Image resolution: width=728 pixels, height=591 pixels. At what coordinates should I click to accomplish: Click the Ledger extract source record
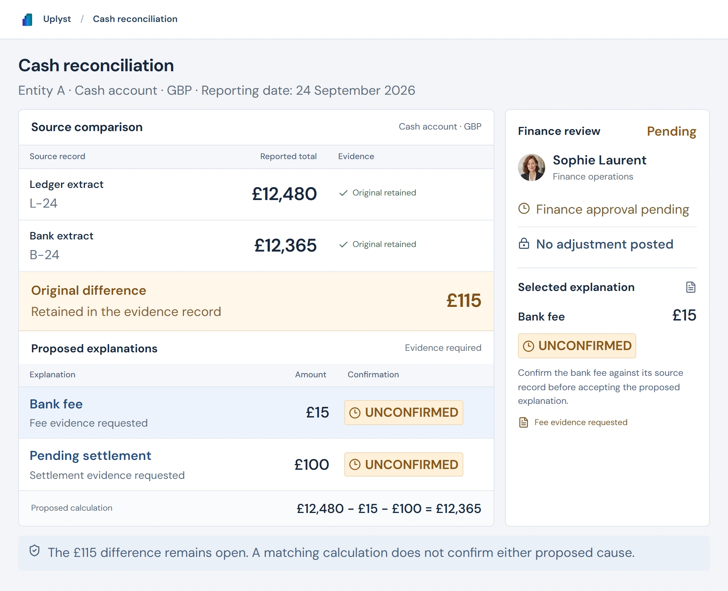tap(66, 184)
